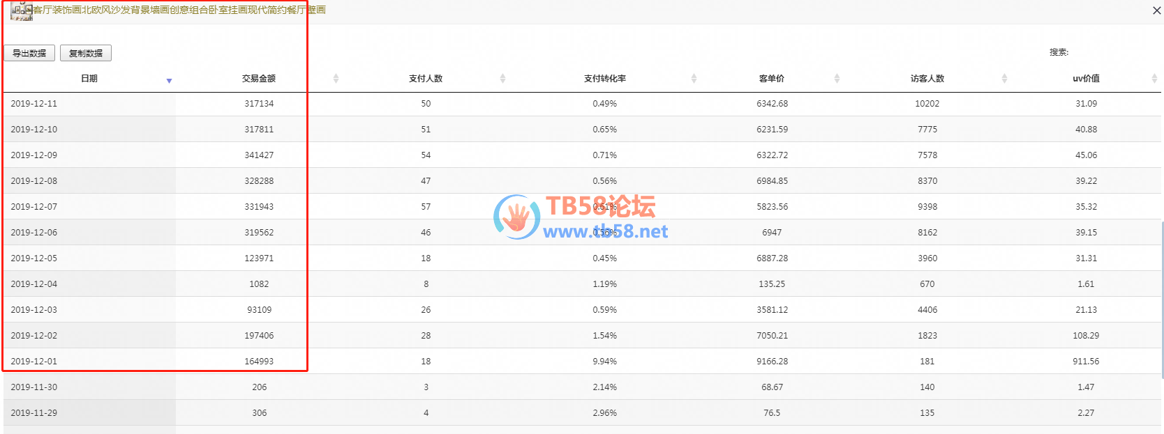The height and width of the screenshot is (434, 1164).
Task: Sort the 支付转化率 column via its arrows
Action: 694,79
